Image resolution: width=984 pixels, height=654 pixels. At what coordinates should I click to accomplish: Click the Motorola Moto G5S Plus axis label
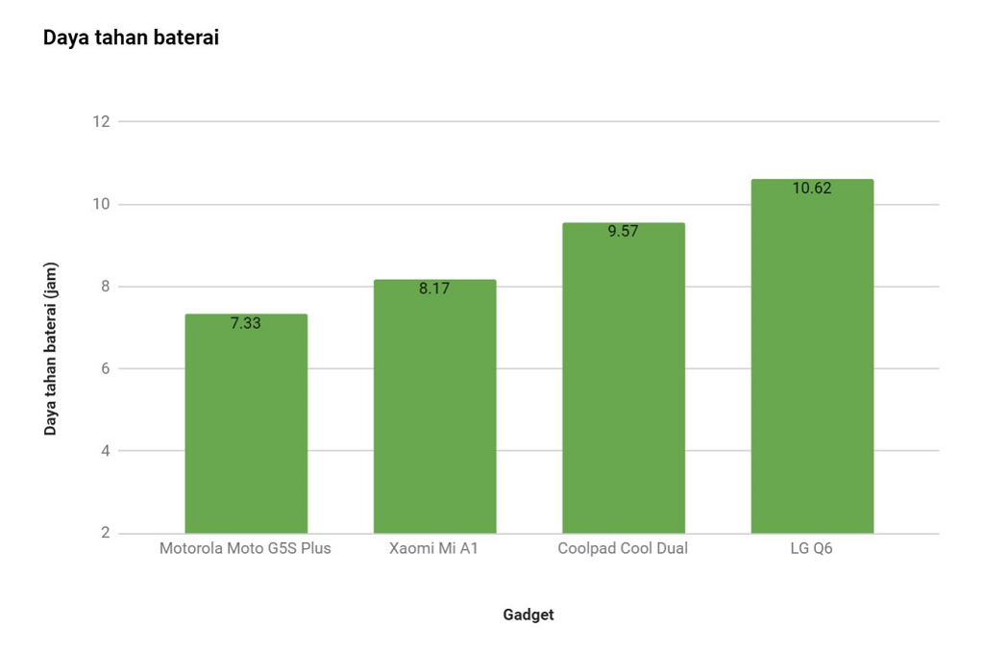click(x=245, y=549)
